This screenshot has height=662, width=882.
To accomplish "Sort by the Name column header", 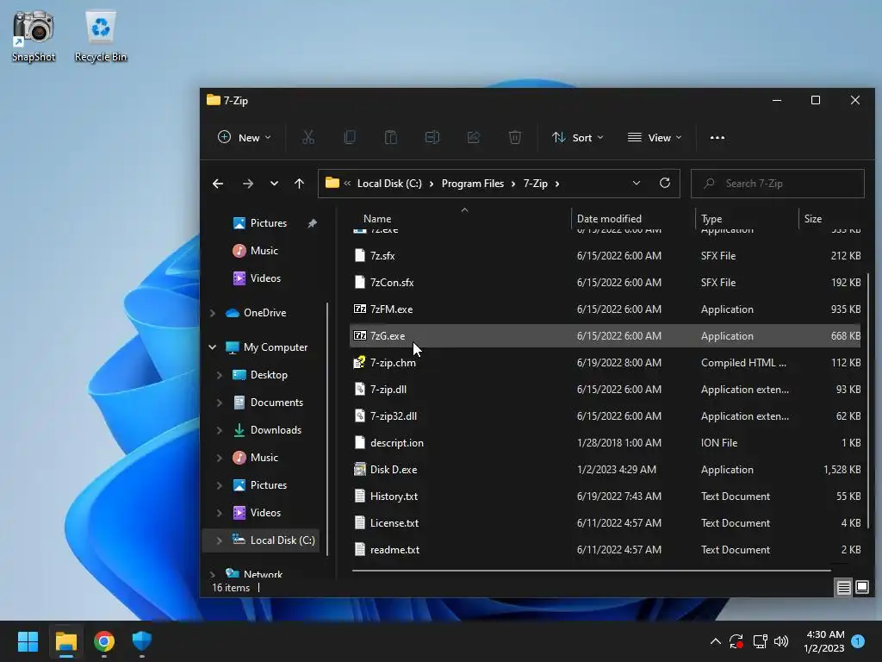I will (x=377, y=218).
